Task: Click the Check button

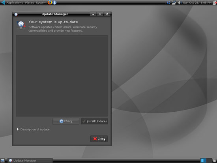Action: (66, 121)
